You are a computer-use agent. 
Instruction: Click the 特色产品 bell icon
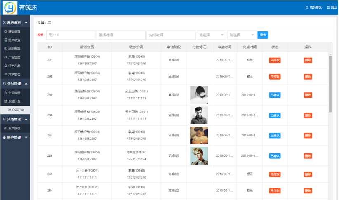point(6,66)
